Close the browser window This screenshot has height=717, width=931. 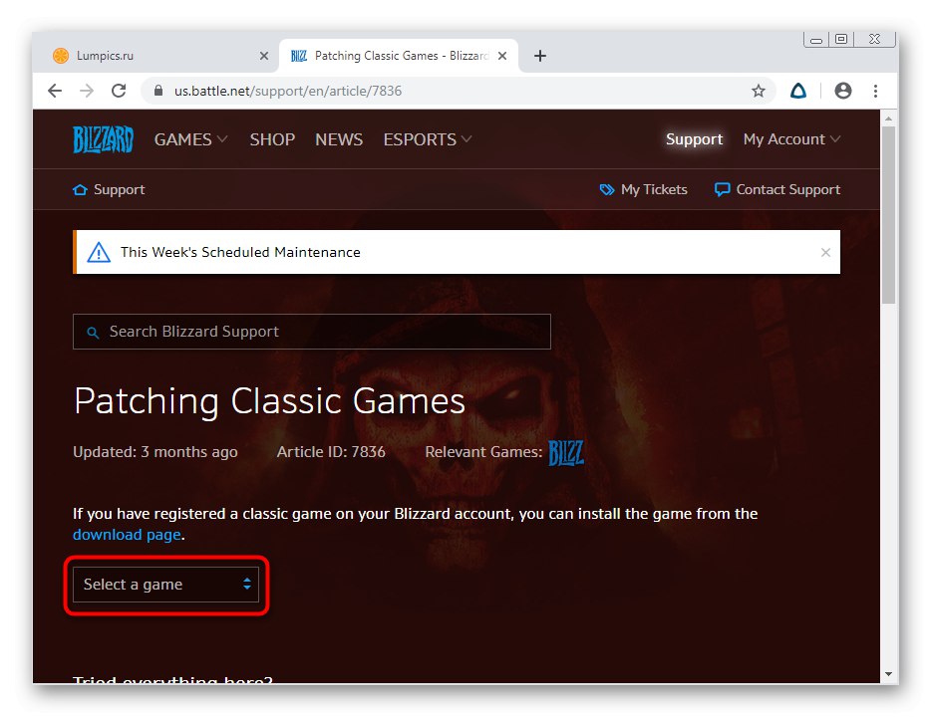tap(874, 39)
